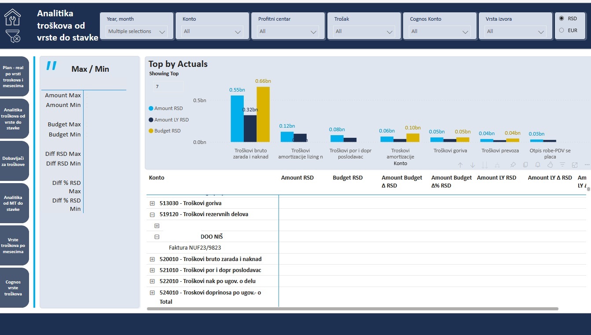Expand 524010 - Troskovi doprinosa row
Image resolution: width=591 pixels, height=335 pixels.
point(152,293)
